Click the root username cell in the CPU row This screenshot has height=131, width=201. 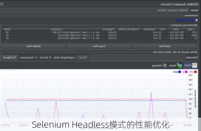[x=155, y=32]
